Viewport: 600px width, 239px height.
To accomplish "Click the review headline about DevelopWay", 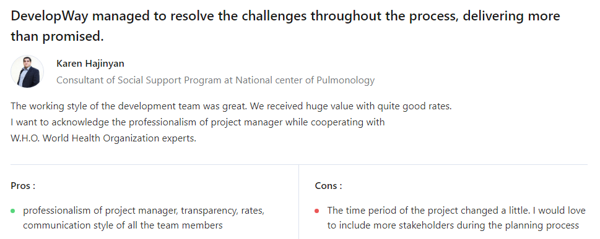I will click(285, 26).
